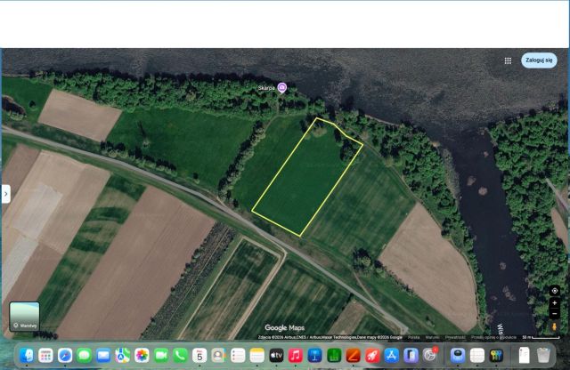The image size is (570, 370).
Task: Open the document stack in Dock
Action: 524,356
